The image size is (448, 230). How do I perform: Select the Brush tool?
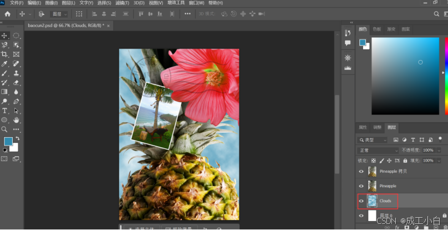pos(4,73)
